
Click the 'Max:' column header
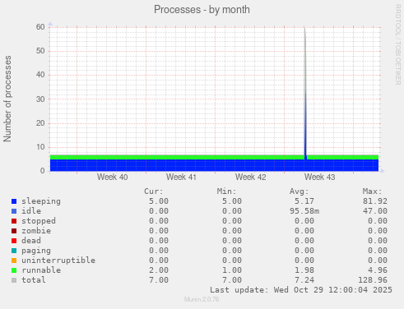[x=372, y=191]
